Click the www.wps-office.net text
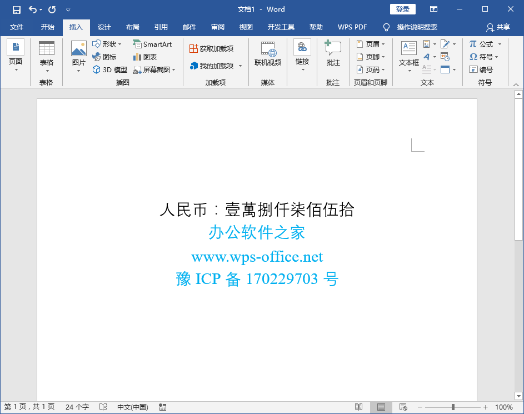 257,257
